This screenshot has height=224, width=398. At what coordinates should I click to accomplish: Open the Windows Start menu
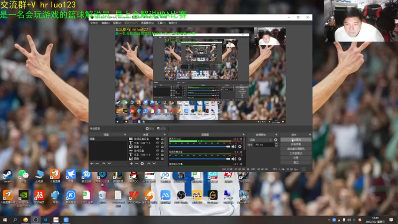pyautogui.click(x=4, y=220)
